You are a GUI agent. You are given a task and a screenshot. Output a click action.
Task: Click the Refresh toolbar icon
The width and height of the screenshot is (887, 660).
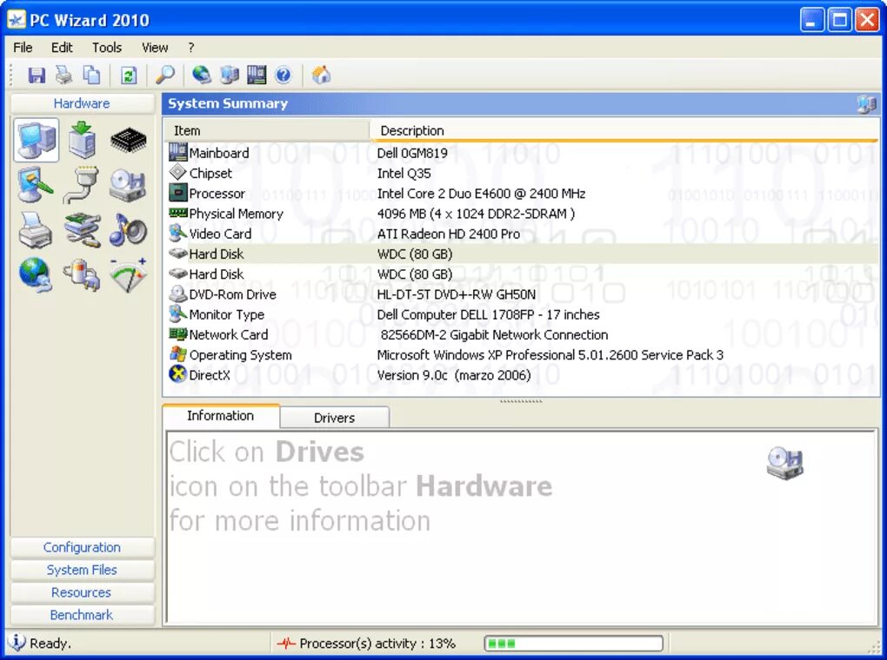[129, 75]
